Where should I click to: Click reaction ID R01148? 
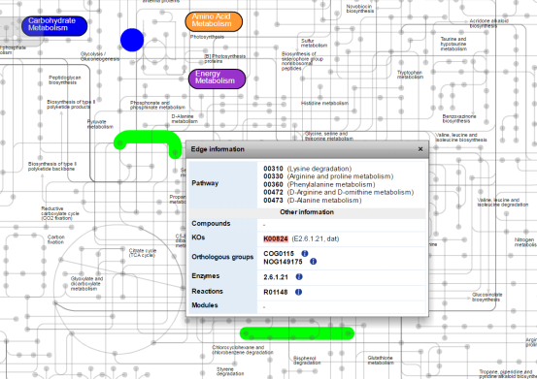(x=276, y=292)
